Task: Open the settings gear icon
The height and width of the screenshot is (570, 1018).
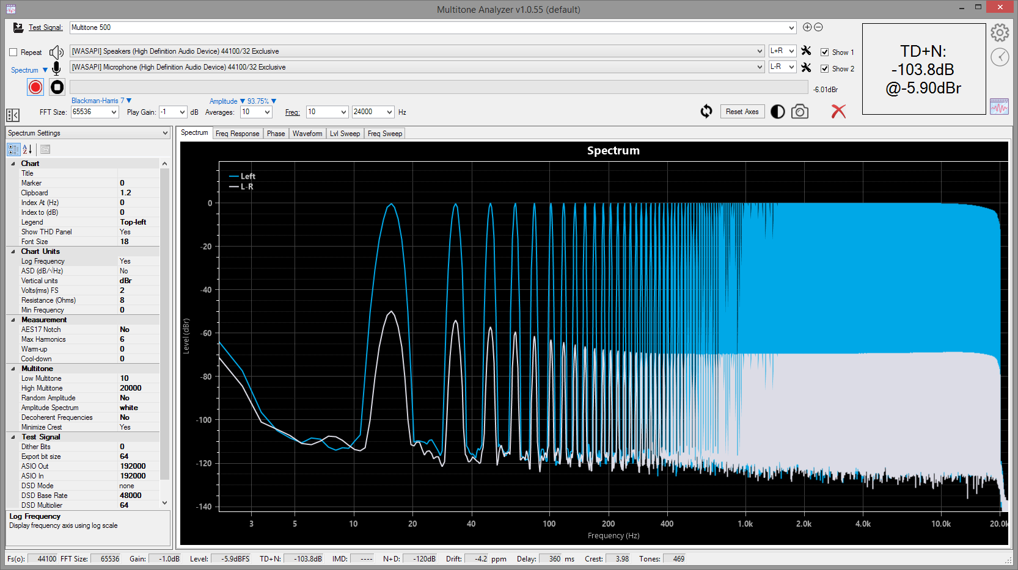Action: [1000, 32]
